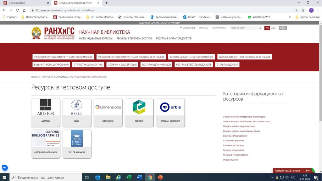Open 'Ресурсы в тестовом доступе' in the top menu
The height and width of the screenshot is (181, 322).
[x=134, y=38]
